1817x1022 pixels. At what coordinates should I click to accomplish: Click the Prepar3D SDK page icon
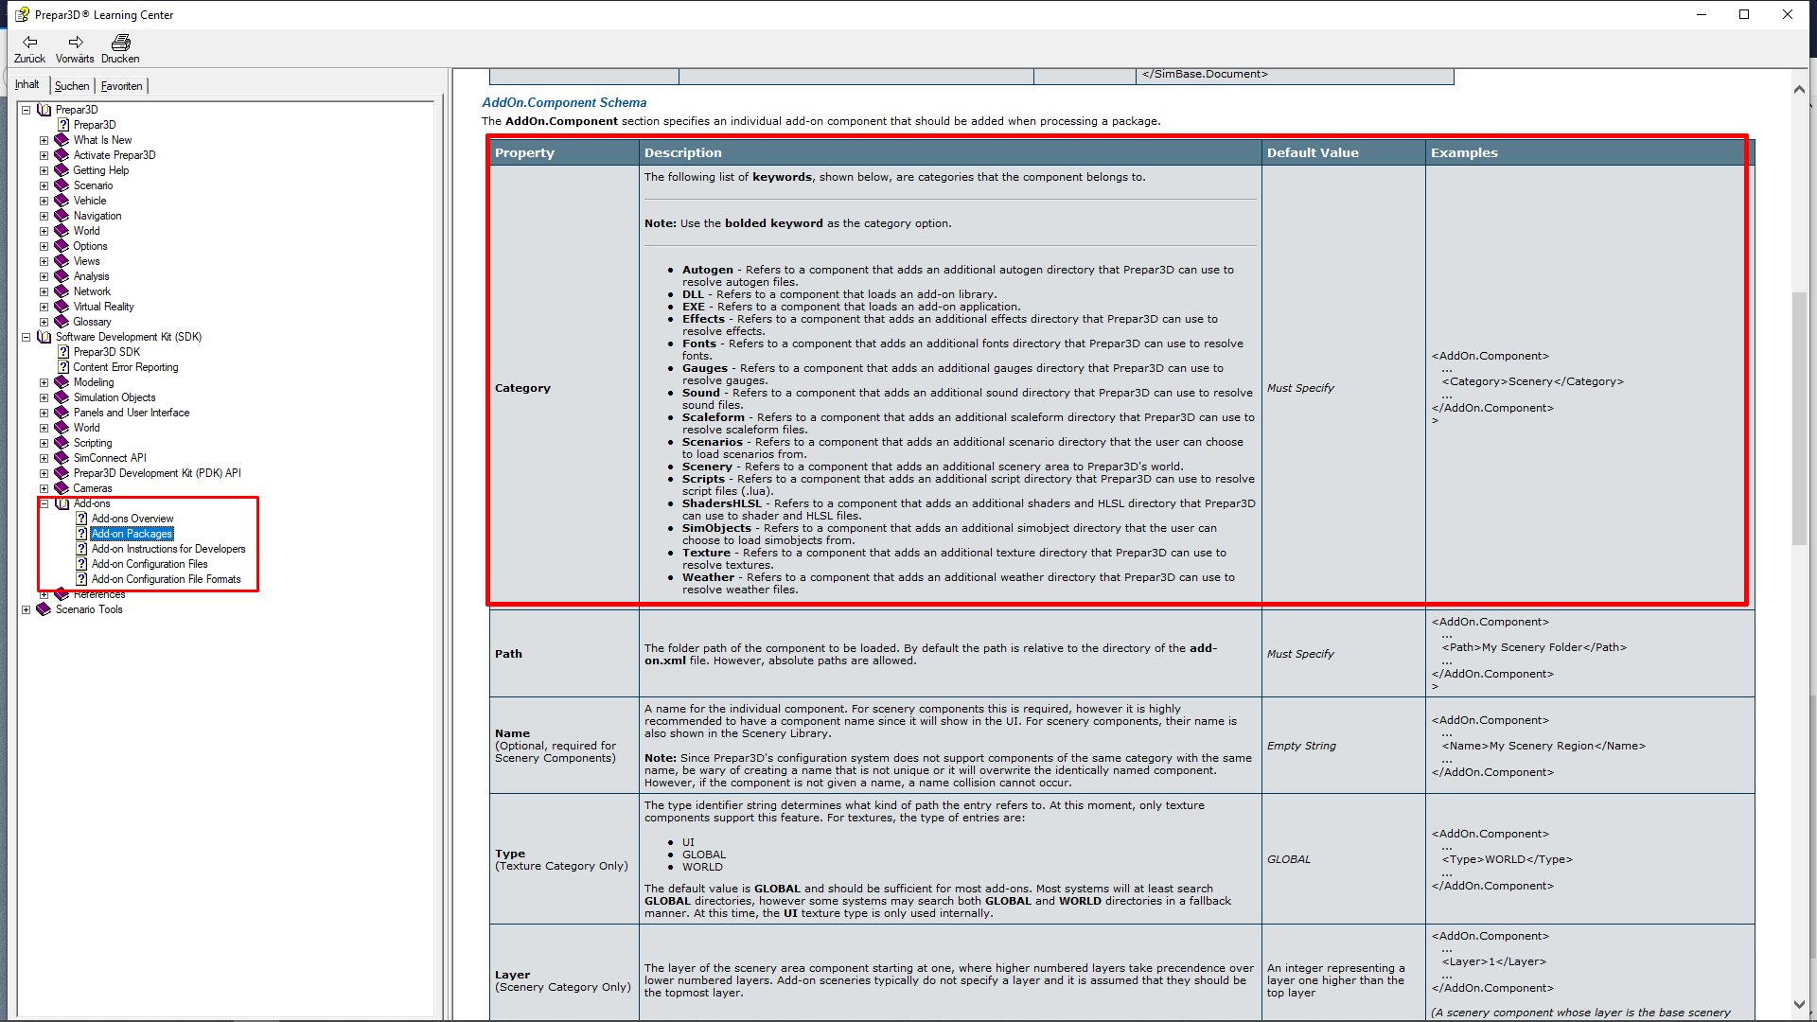pyautogui.click(x=63, y=352)
